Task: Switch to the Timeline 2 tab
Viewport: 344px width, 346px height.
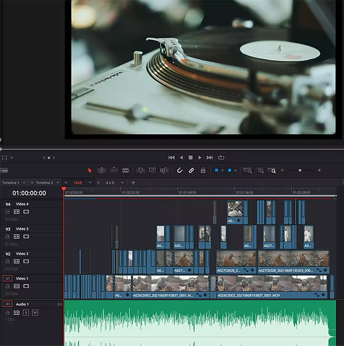Action: click(44, 183)
